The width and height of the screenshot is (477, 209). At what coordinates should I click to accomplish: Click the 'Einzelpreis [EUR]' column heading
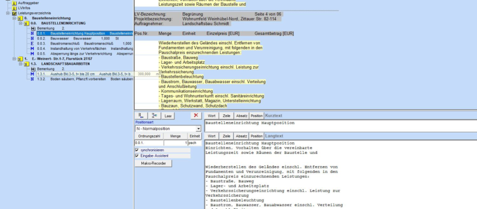[x=223, y=34]
